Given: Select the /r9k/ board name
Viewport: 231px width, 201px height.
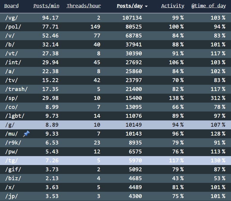Looking at the screenshot, I should [x=13, y=143].
